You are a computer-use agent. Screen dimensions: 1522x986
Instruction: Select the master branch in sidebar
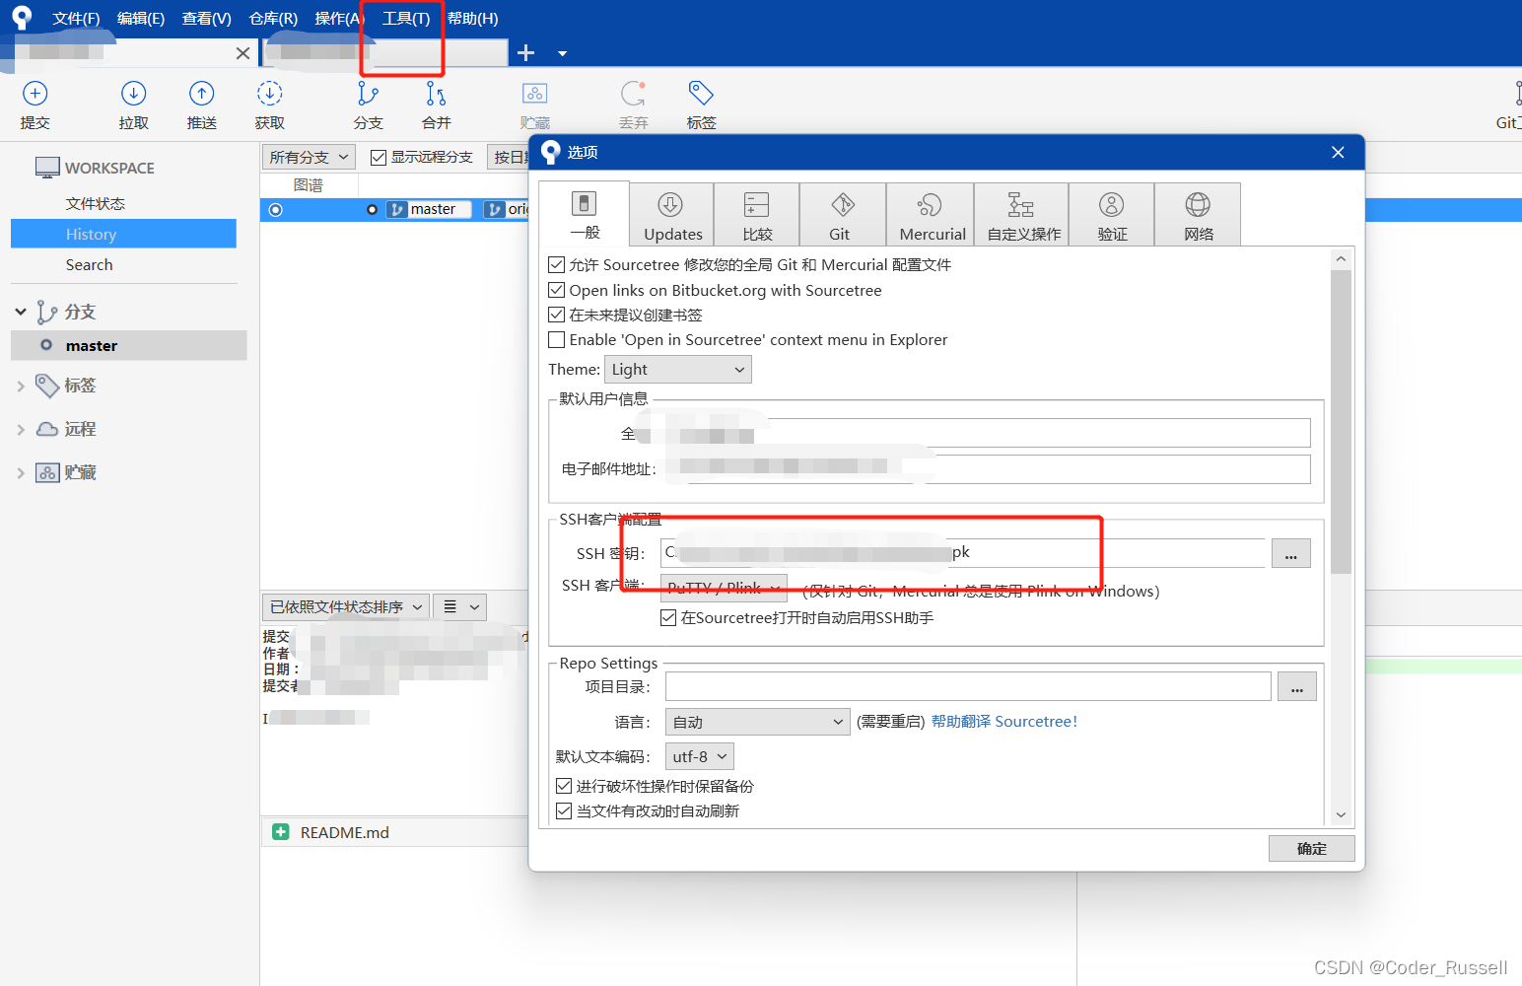point(128,345)
